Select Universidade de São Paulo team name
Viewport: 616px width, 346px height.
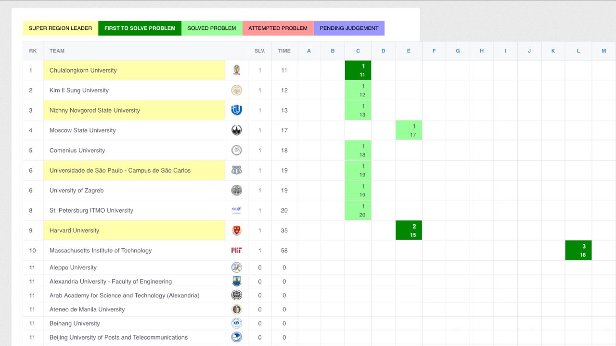click(x=120, y=170)
